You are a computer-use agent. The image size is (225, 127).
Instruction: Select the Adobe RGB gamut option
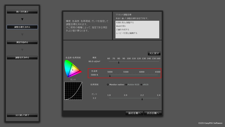[126, 84]
